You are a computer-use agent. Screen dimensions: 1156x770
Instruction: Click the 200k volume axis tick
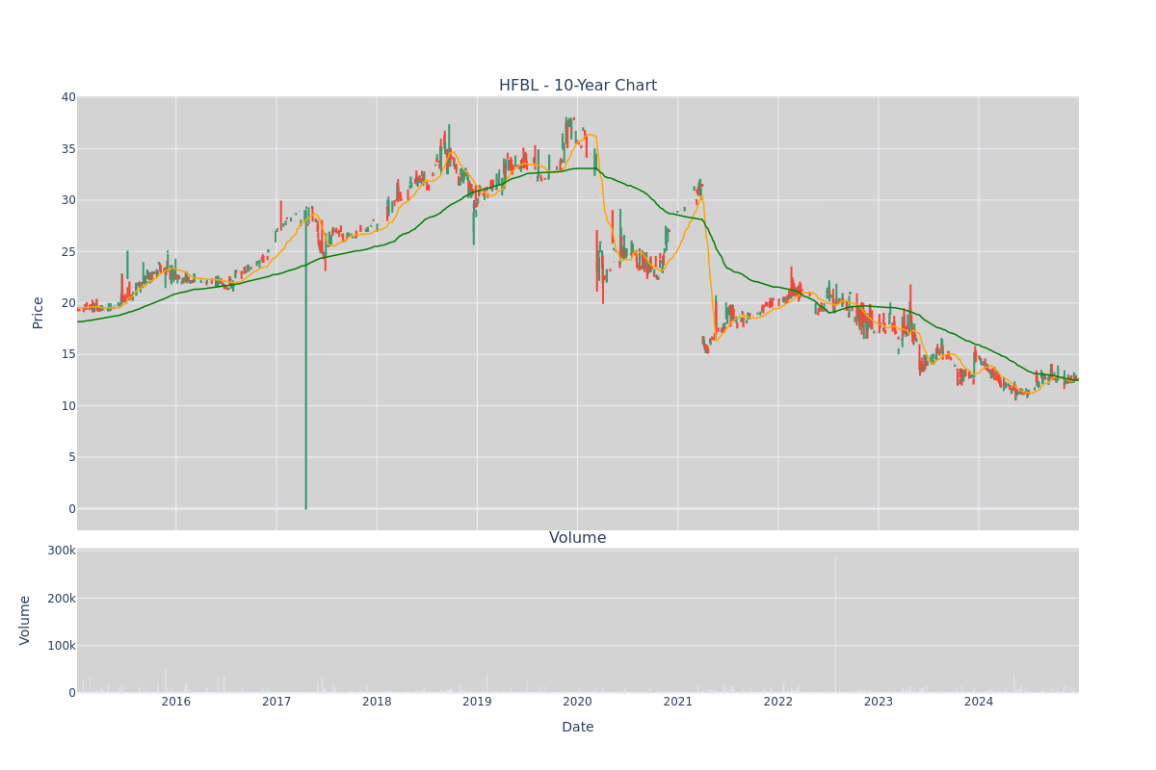[x=63, y=598]
